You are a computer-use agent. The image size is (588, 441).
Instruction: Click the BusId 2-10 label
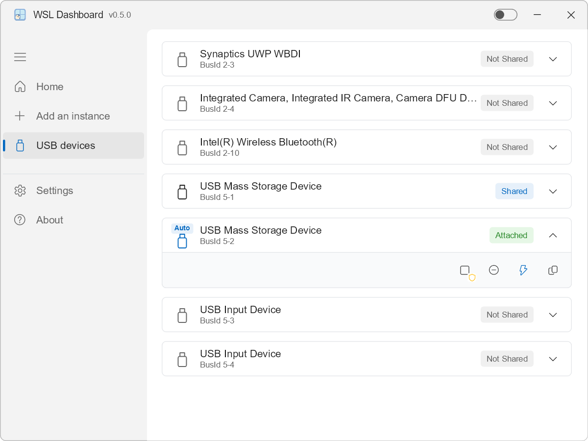click(x=220, y=153)
